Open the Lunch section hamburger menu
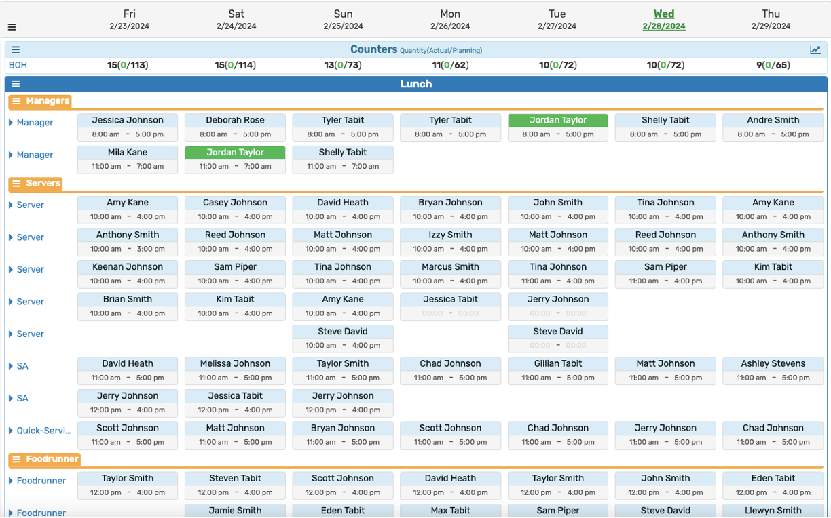 pos(16,84)
